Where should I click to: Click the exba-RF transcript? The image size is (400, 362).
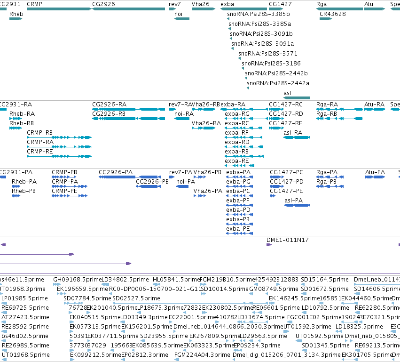coord(243,137)
